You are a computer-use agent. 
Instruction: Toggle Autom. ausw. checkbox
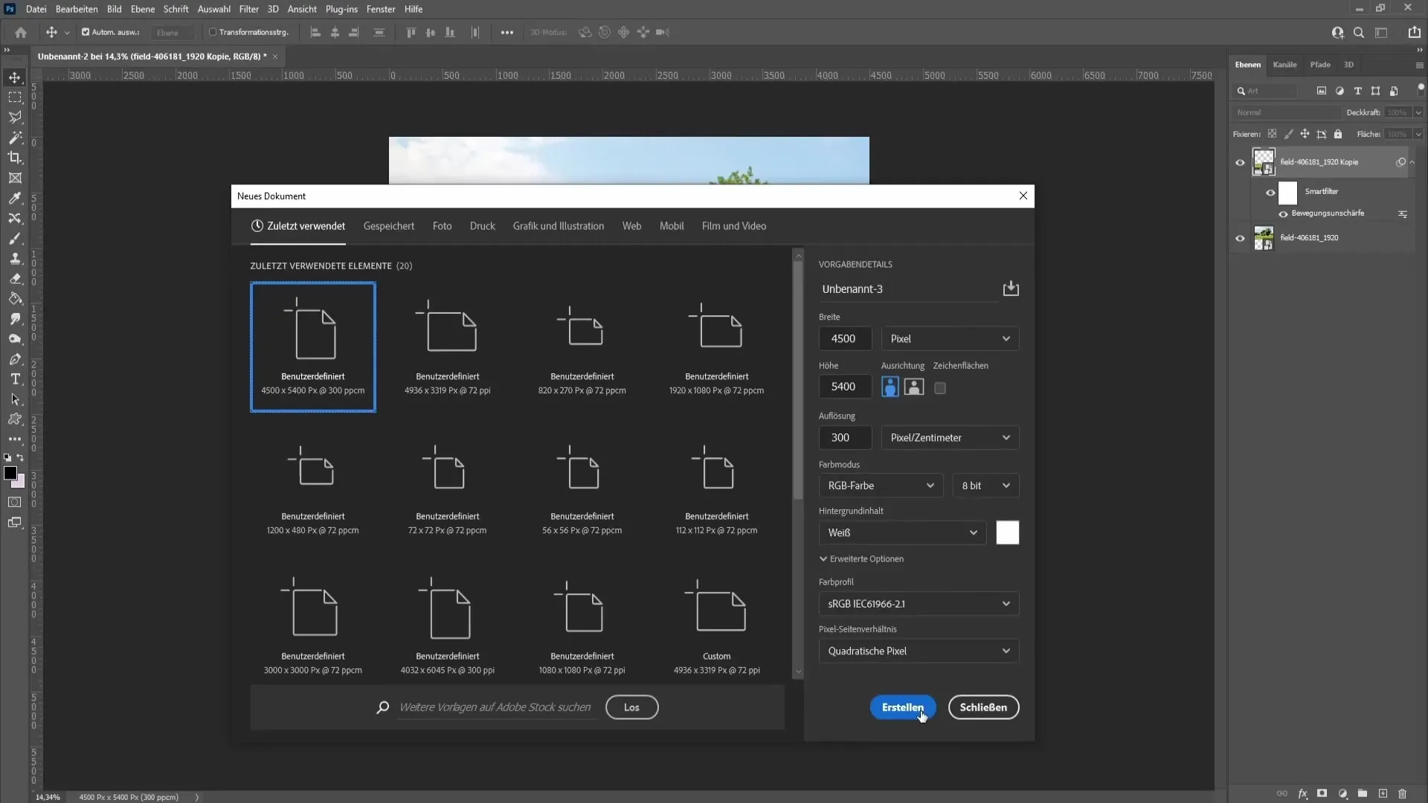86,32
